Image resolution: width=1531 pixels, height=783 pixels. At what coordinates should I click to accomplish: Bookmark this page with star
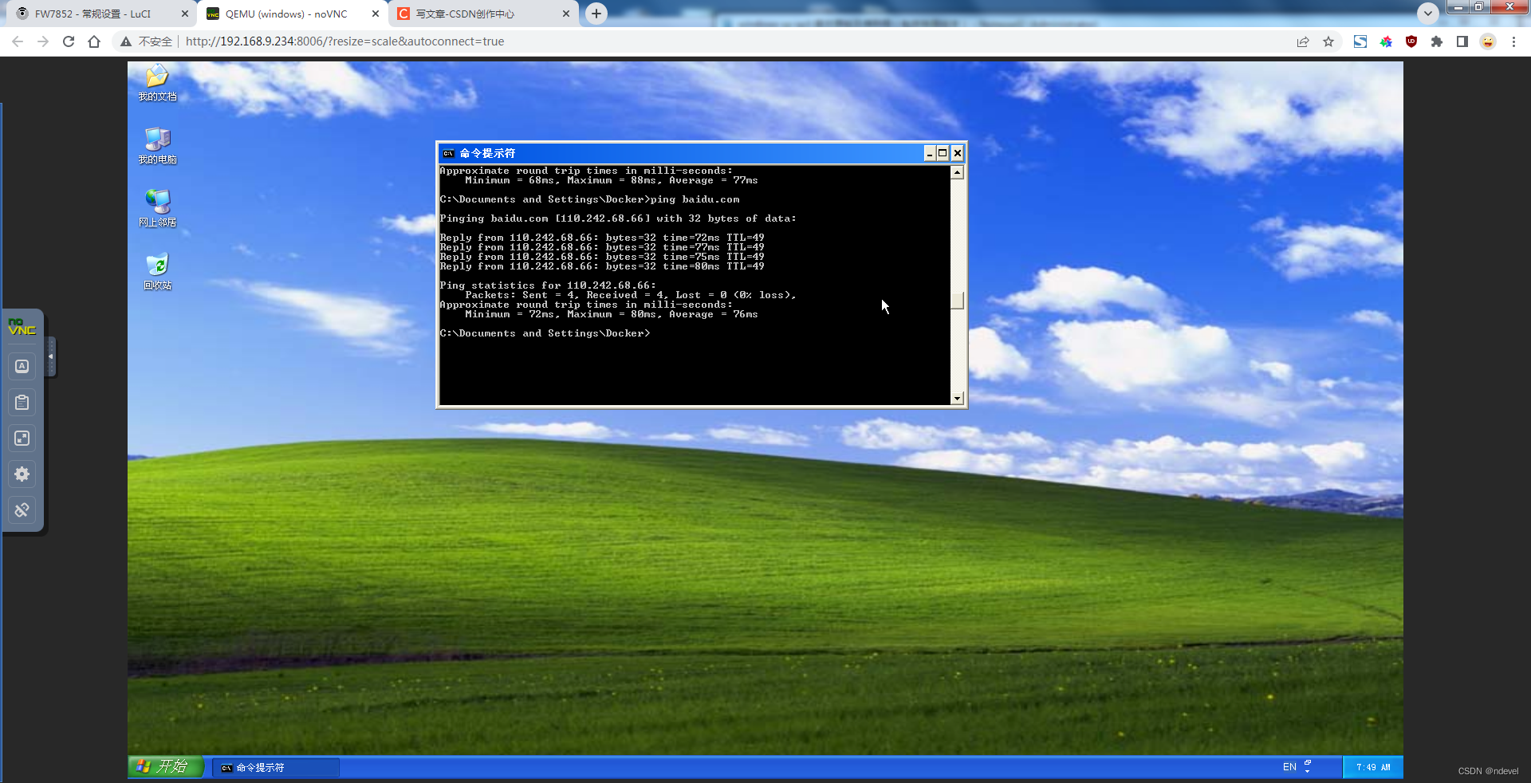click(x=1328, y=41)
